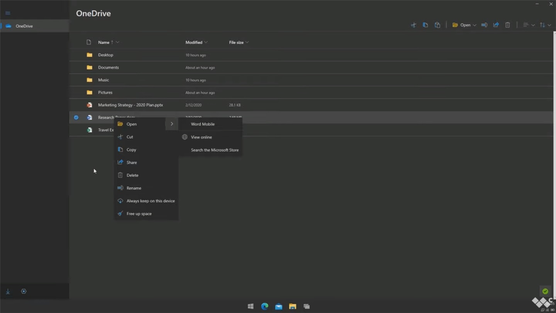The image size is (556, 313).
Task: Choose Cut in the context menu
Action: pos(146,137)
